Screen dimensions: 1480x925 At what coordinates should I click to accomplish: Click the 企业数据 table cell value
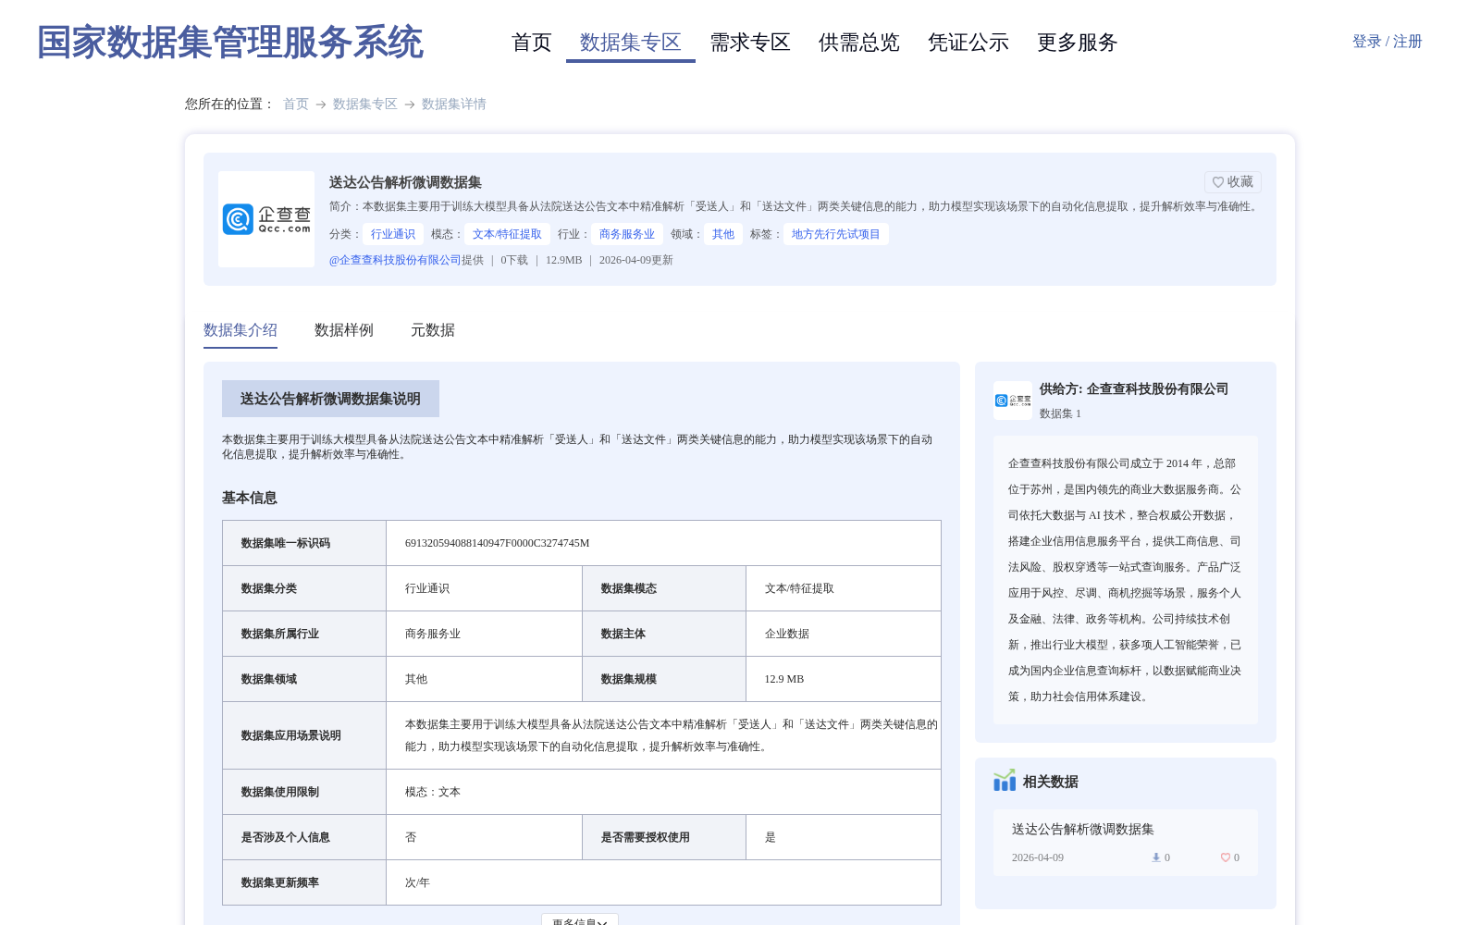787,634
